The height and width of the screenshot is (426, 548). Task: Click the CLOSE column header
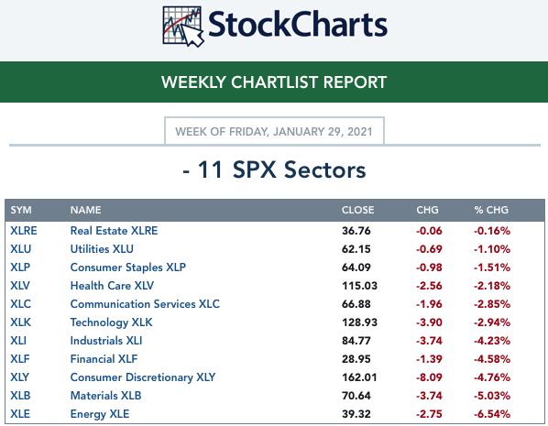coord(358,210)
